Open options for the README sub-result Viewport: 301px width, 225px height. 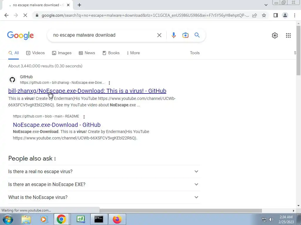click(x=84, y=117)
